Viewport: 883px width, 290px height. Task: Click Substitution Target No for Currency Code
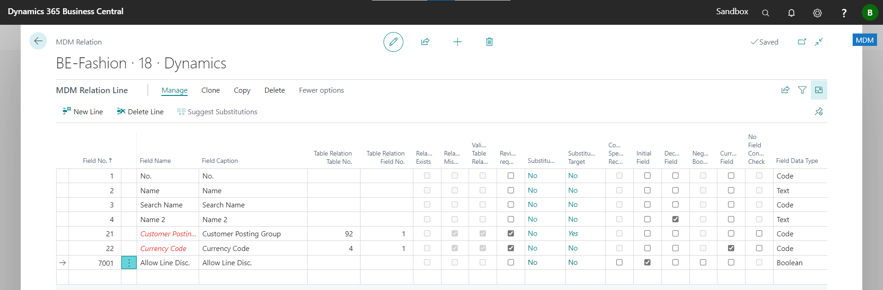573,248
